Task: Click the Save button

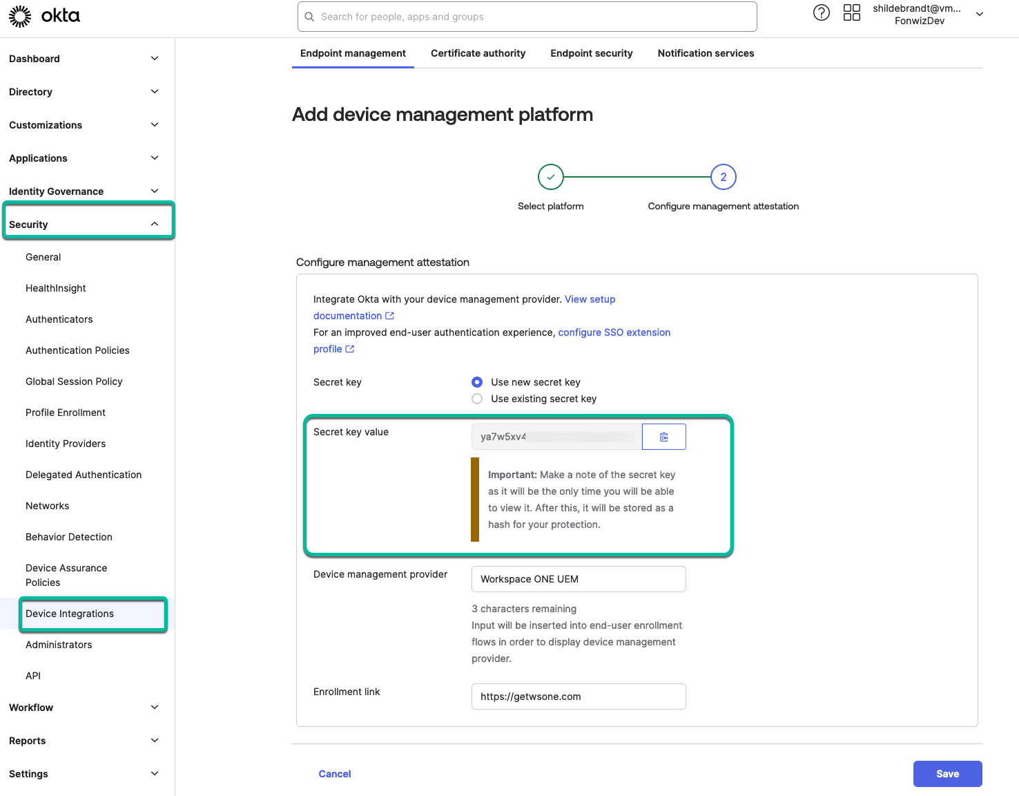Action: 947,774
